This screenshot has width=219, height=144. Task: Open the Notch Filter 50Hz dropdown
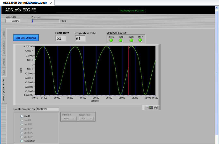tap(86, 119)
